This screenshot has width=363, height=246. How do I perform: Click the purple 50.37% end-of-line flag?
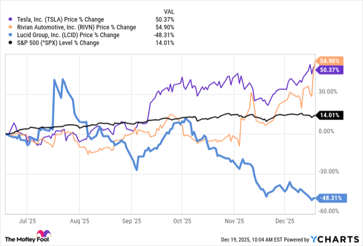(x=328, y=70)
